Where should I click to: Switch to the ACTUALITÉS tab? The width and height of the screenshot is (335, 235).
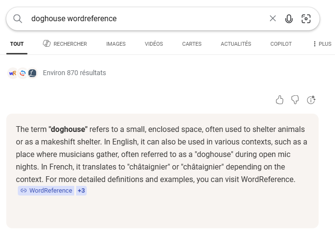pos(236,44)
